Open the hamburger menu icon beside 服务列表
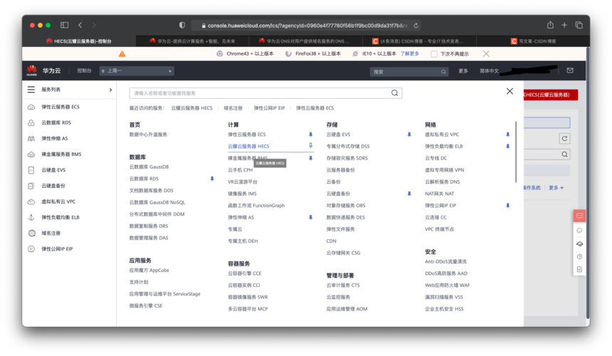The height and width of the screenshot is (356, 612). coord(31,90)
